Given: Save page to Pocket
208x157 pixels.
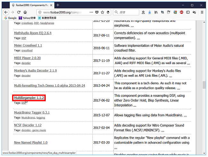Looking at the screenshot, I should [x=97, y=12].
